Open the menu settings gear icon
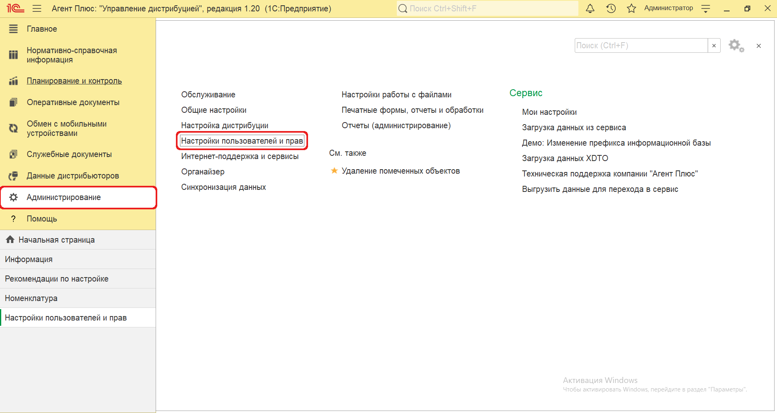Viewport: 777px width, 413px height. point(736,46)
